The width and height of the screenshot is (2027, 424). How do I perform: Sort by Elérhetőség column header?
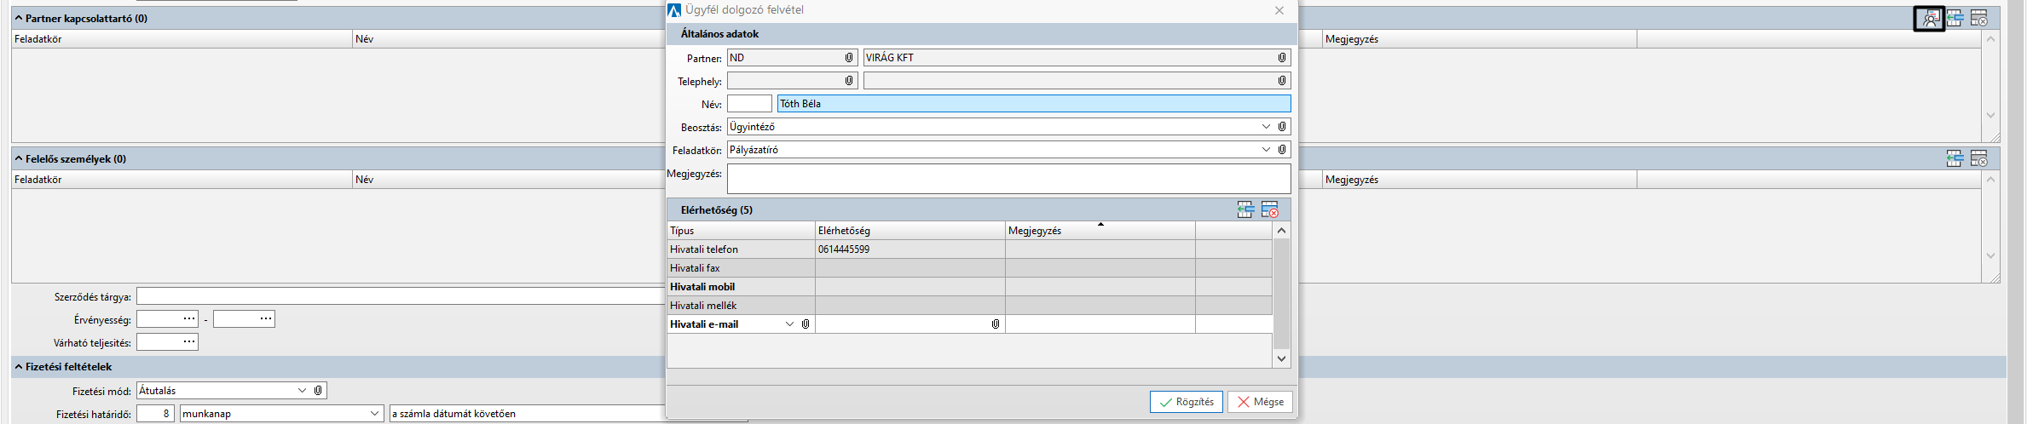coord(910,231)
